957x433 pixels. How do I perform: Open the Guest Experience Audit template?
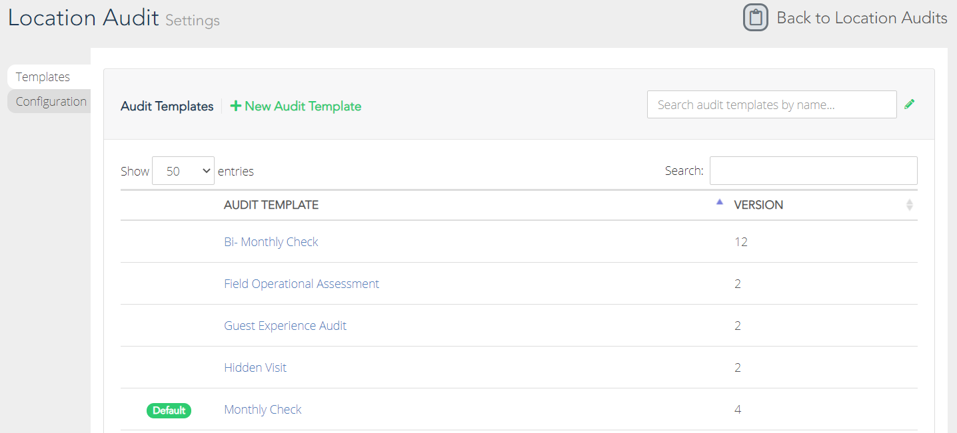[x=285, y=326]
